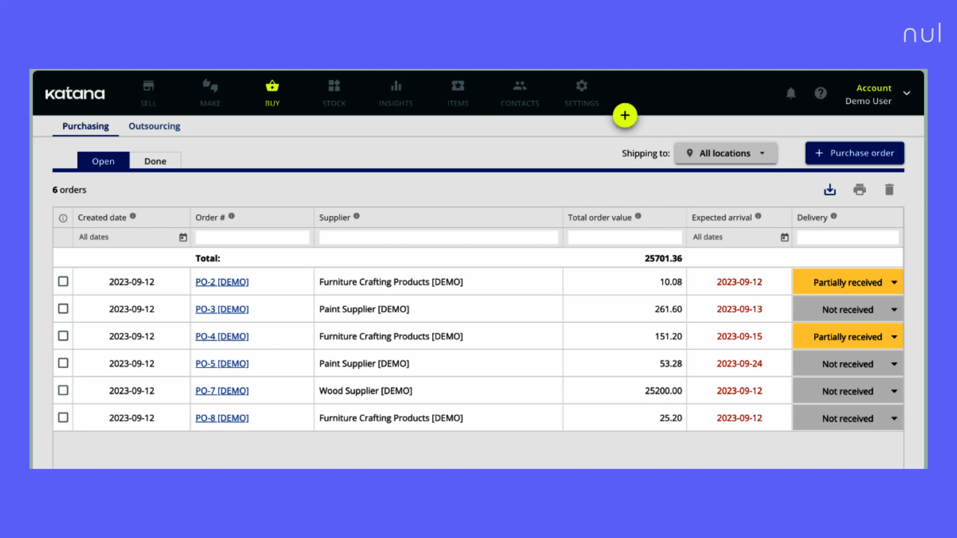Open the Buy basket icon
The height and width of the screenshot is (538, 957).
(272, 86)
